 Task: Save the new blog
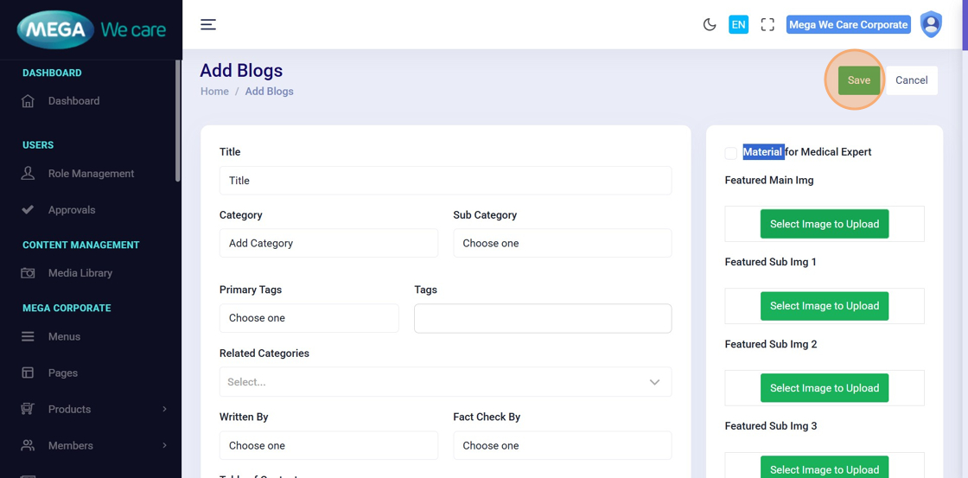point(858,80)
